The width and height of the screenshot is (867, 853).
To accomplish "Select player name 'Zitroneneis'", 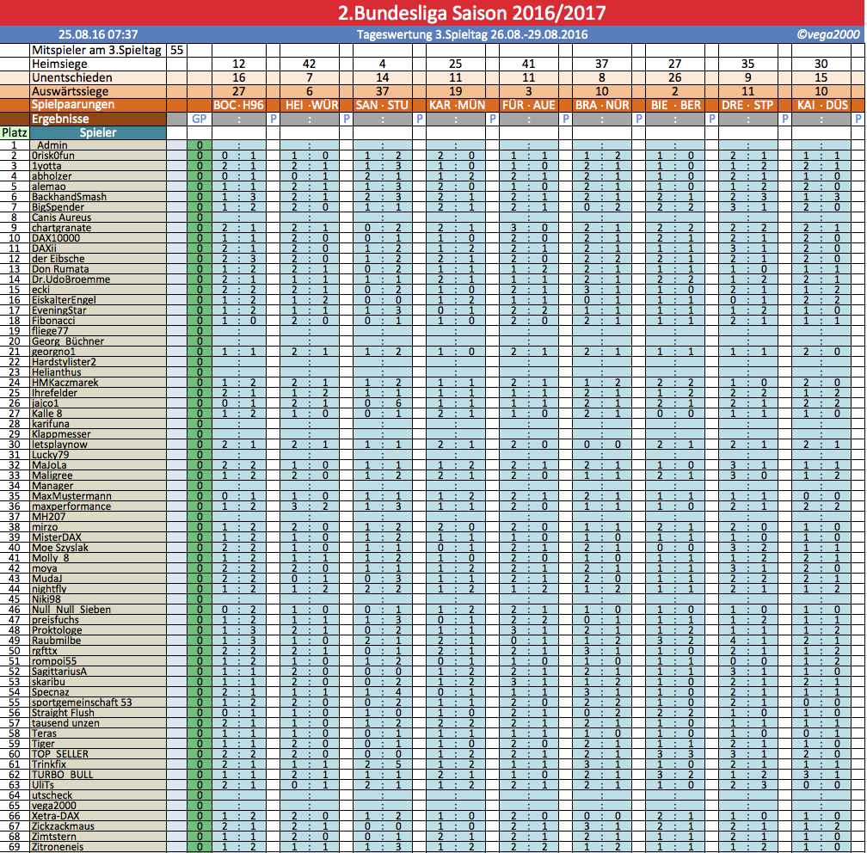I will tap(58, 847).
